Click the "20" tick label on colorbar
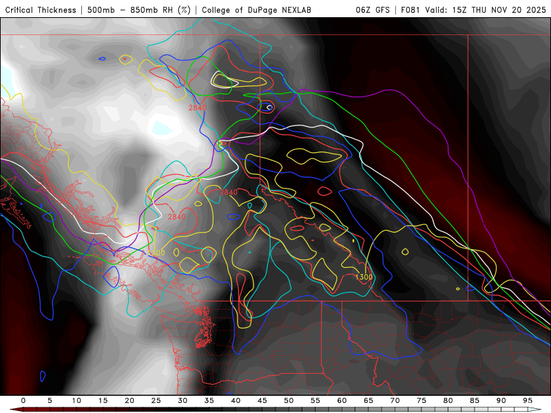The width and height of the screenshot is (551, 413). click(x=129, y=401)
